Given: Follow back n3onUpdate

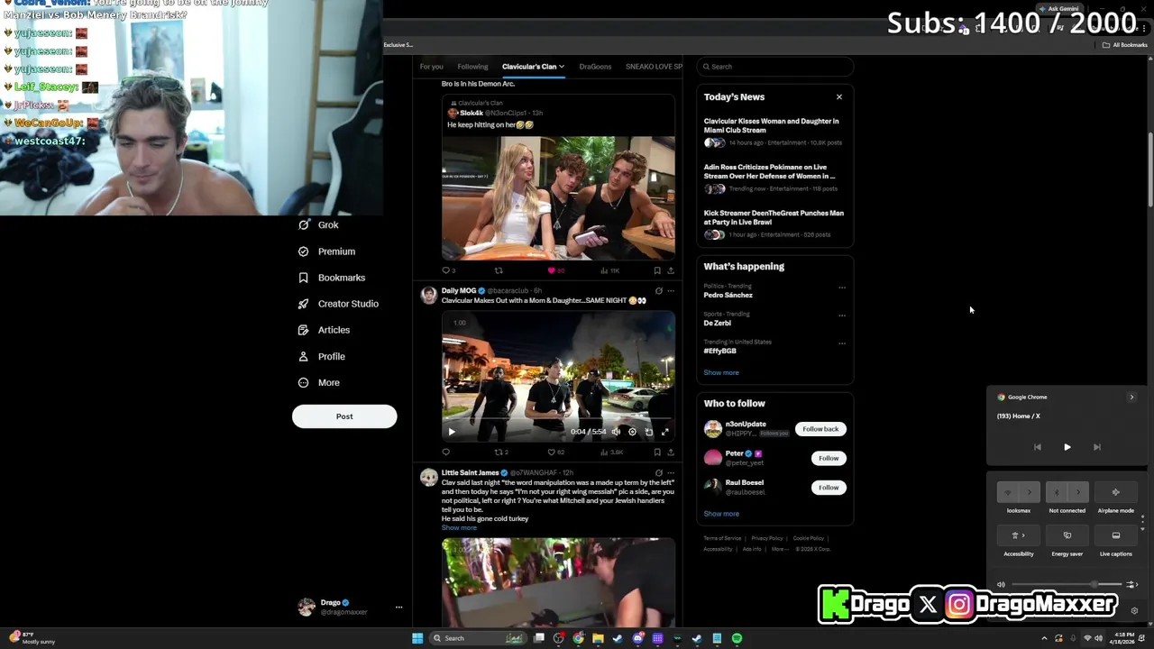Looking at the screenshot, I should 820,429.
